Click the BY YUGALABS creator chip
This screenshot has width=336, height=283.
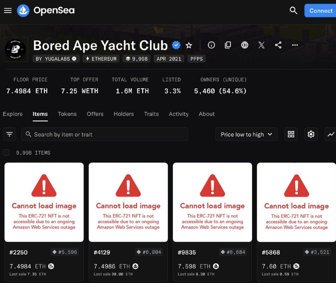point(56,59)
